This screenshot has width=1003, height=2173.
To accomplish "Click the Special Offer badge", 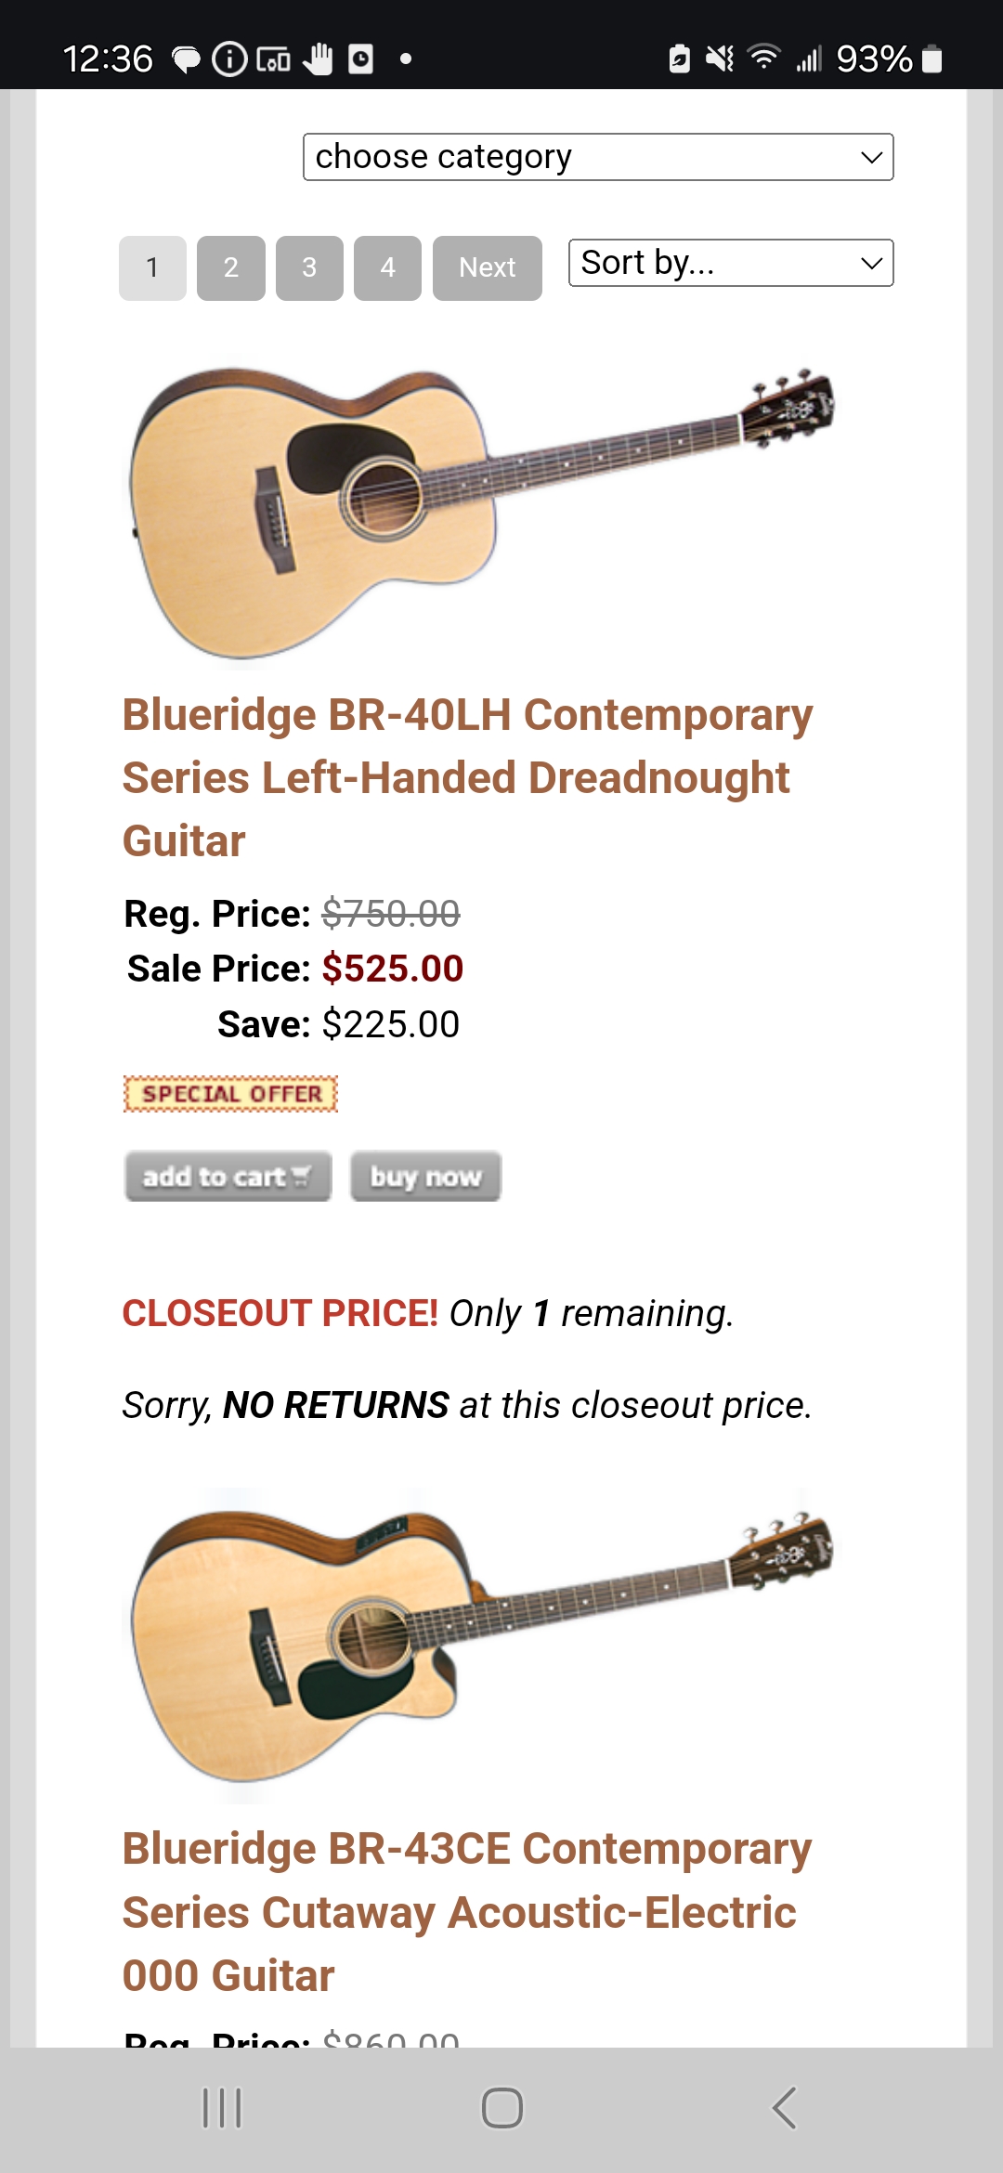I will tap(230, 1094).
